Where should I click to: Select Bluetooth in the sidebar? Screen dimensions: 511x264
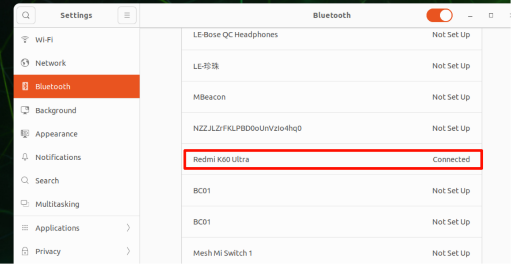point(53,87)
